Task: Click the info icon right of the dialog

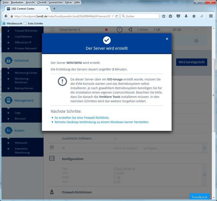Action: pyautogui.click(x=196, y=41)
